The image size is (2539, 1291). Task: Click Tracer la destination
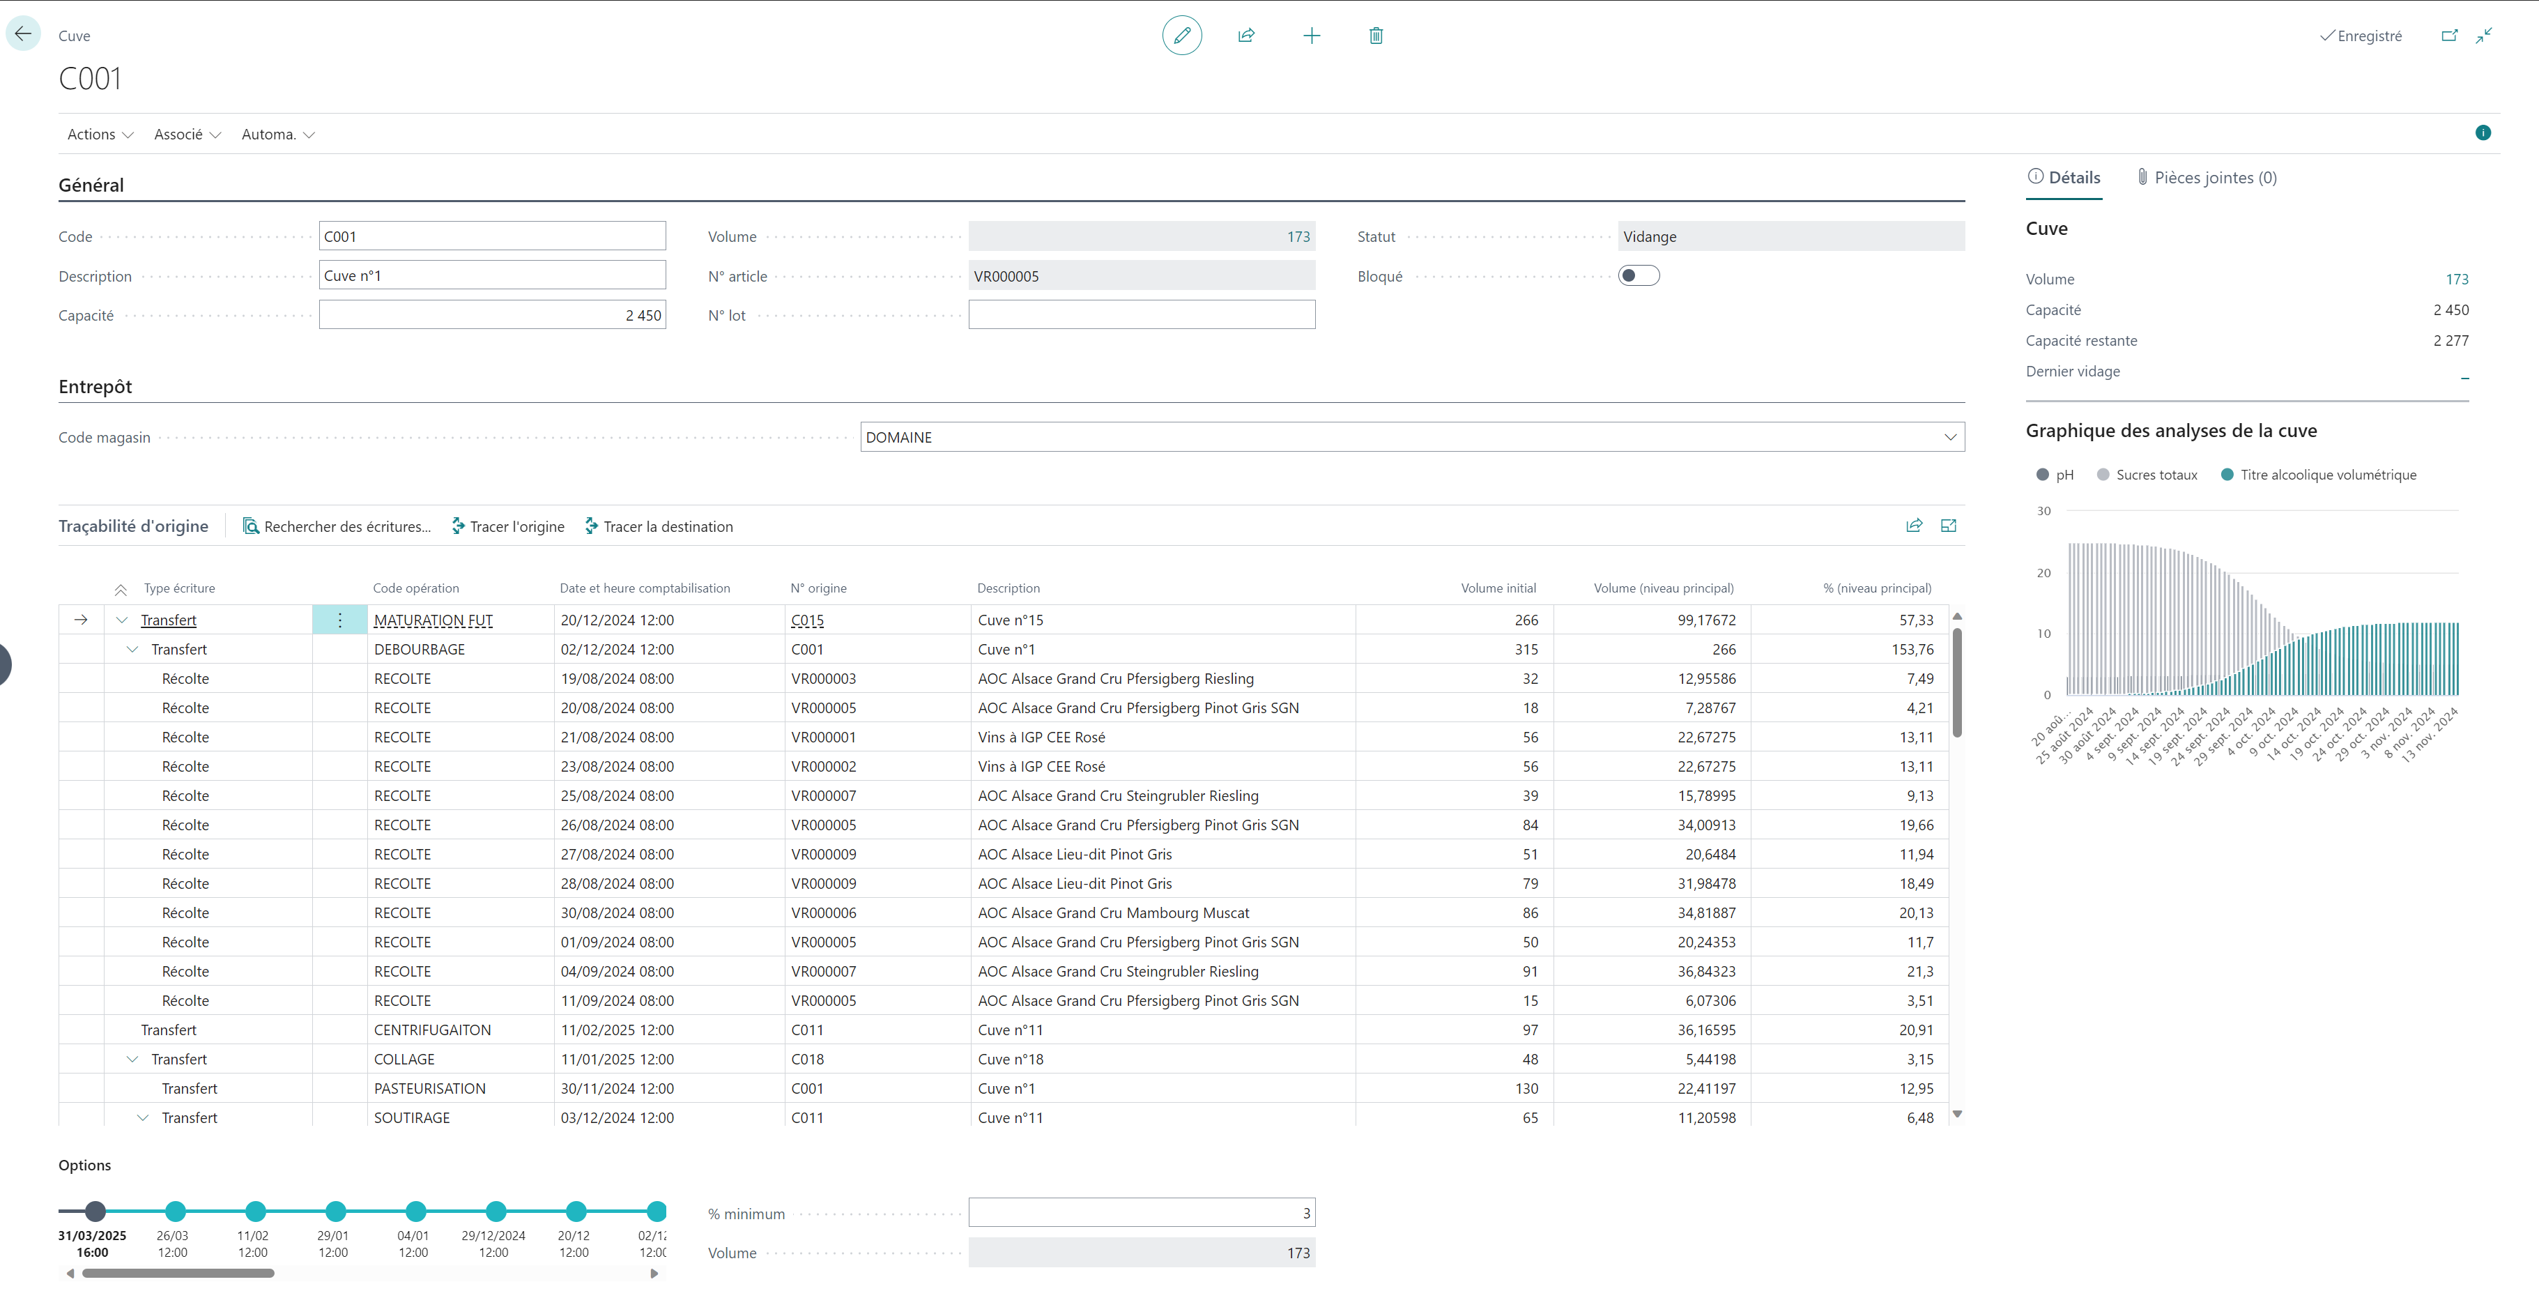tap(659, 526)
